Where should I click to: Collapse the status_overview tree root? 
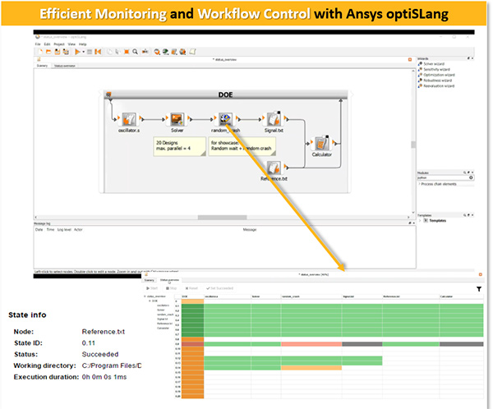point(145,296)
